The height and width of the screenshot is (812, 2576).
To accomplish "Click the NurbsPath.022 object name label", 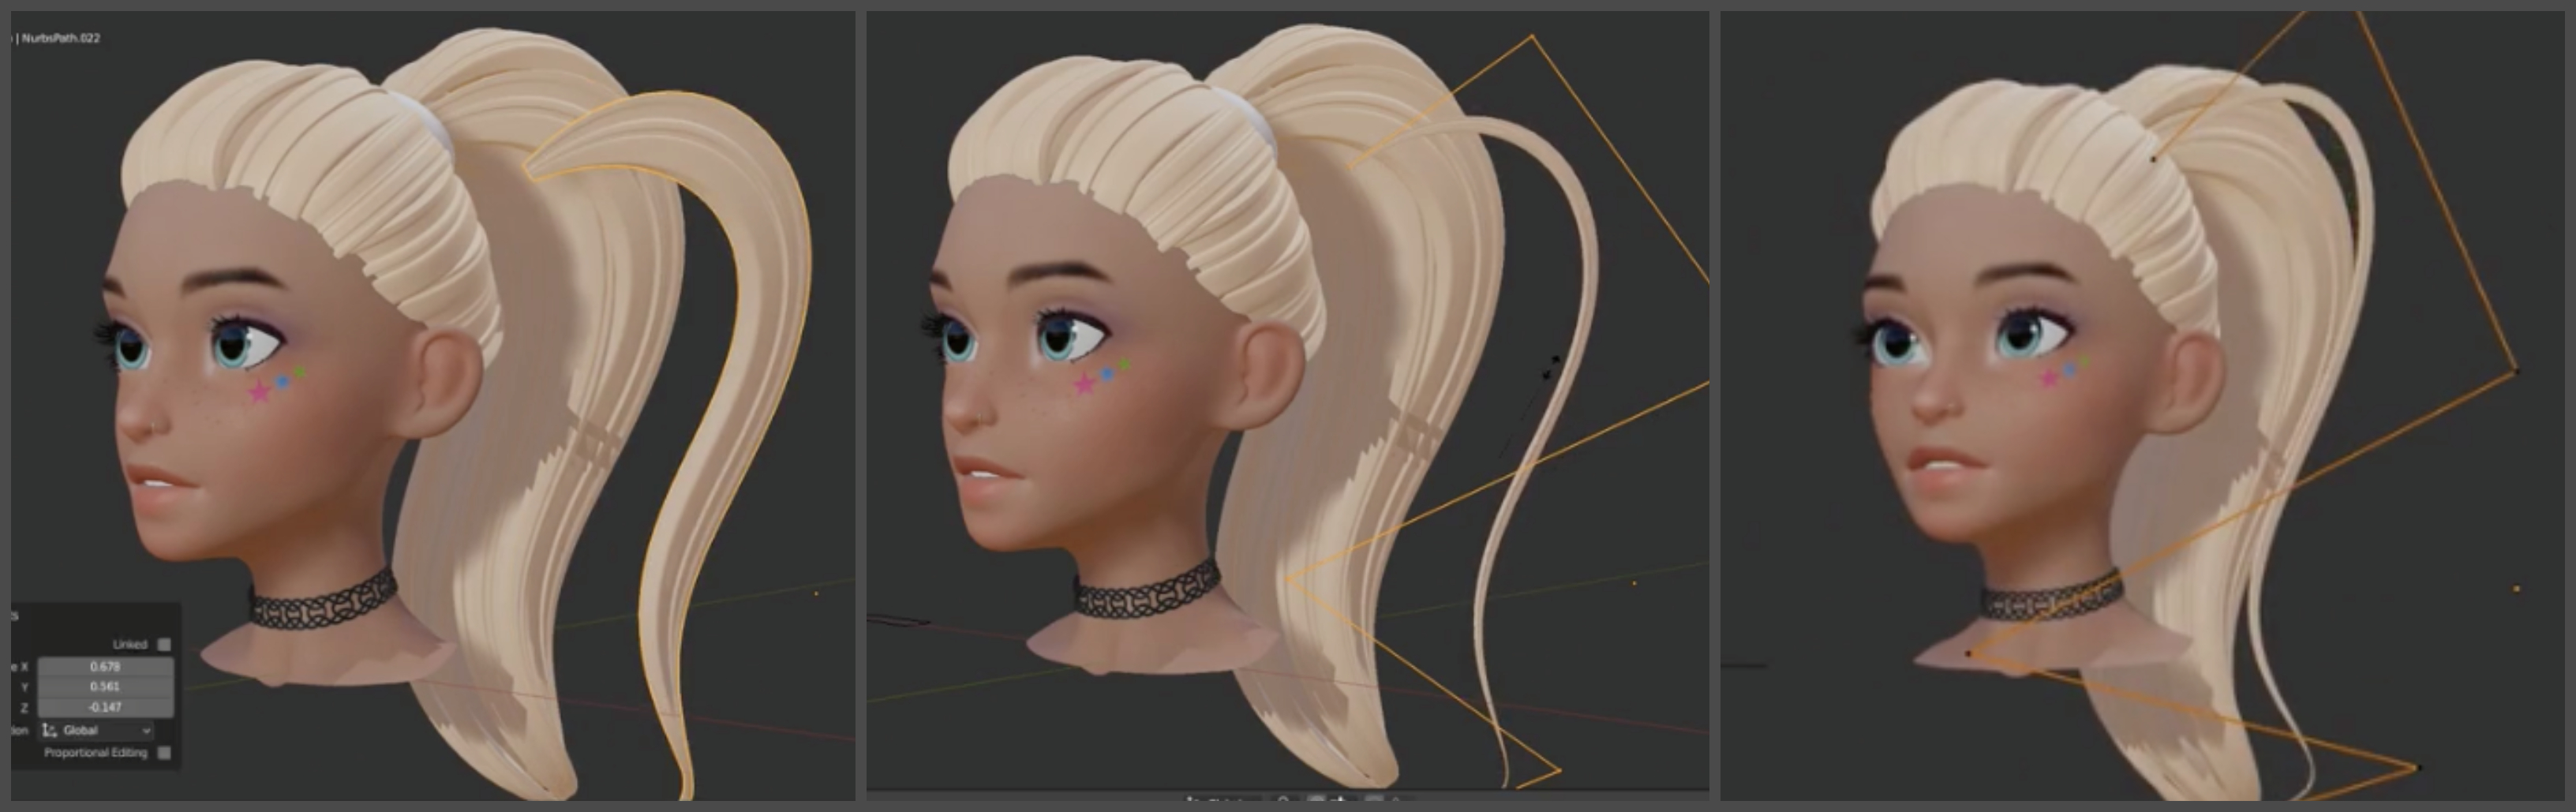I will point(62,38).
